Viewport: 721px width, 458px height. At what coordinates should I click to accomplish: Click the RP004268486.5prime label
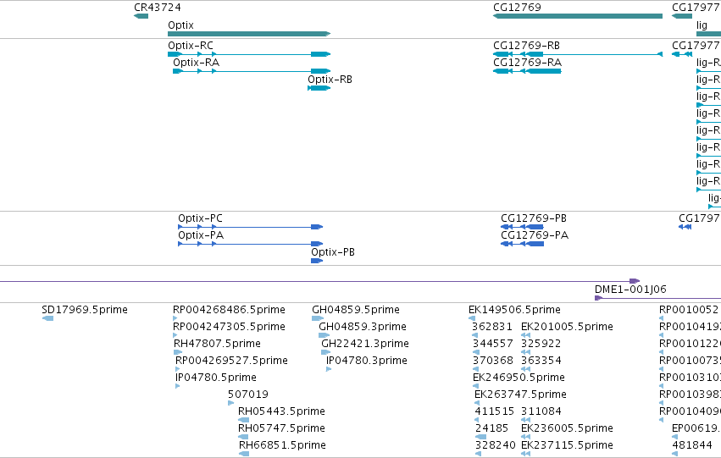[x=229, y=310]
